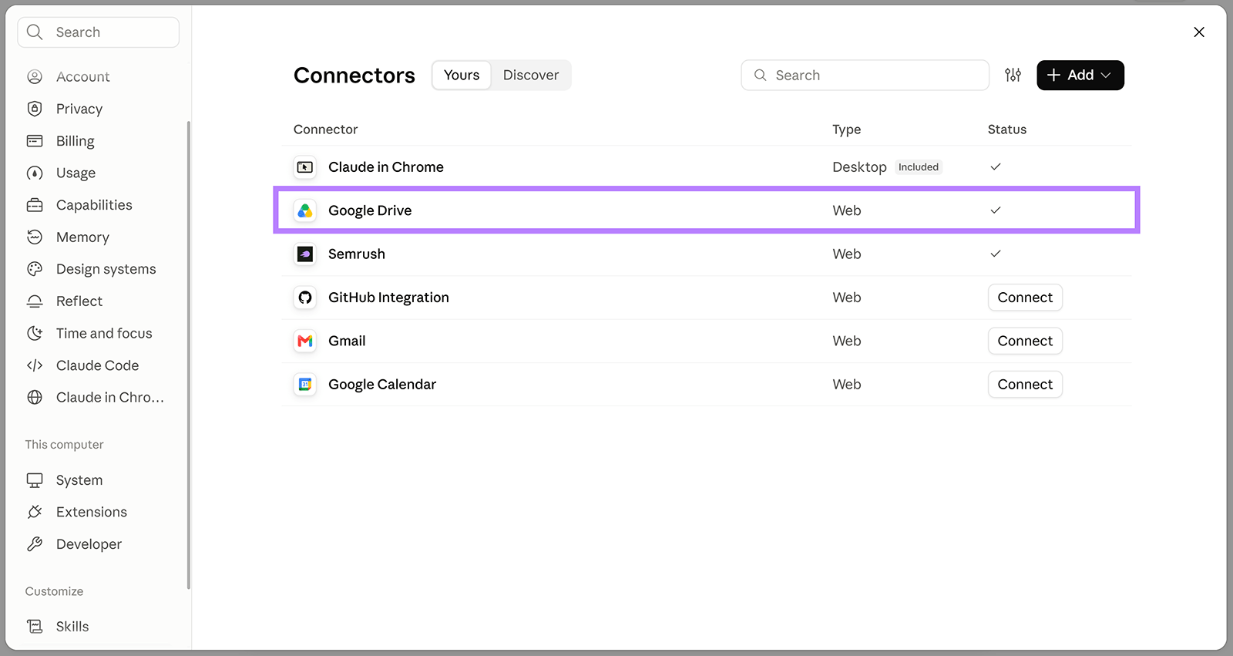Switch to the Discover tab
This screenshot has height=656, width=1233.
[531, 75]
